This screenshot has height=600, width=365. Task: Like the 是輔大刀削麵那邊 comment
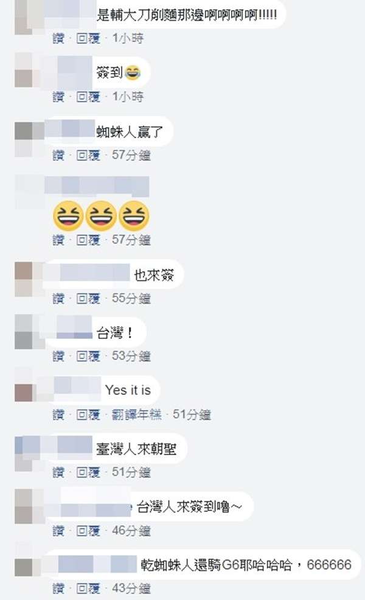(58, 38)
